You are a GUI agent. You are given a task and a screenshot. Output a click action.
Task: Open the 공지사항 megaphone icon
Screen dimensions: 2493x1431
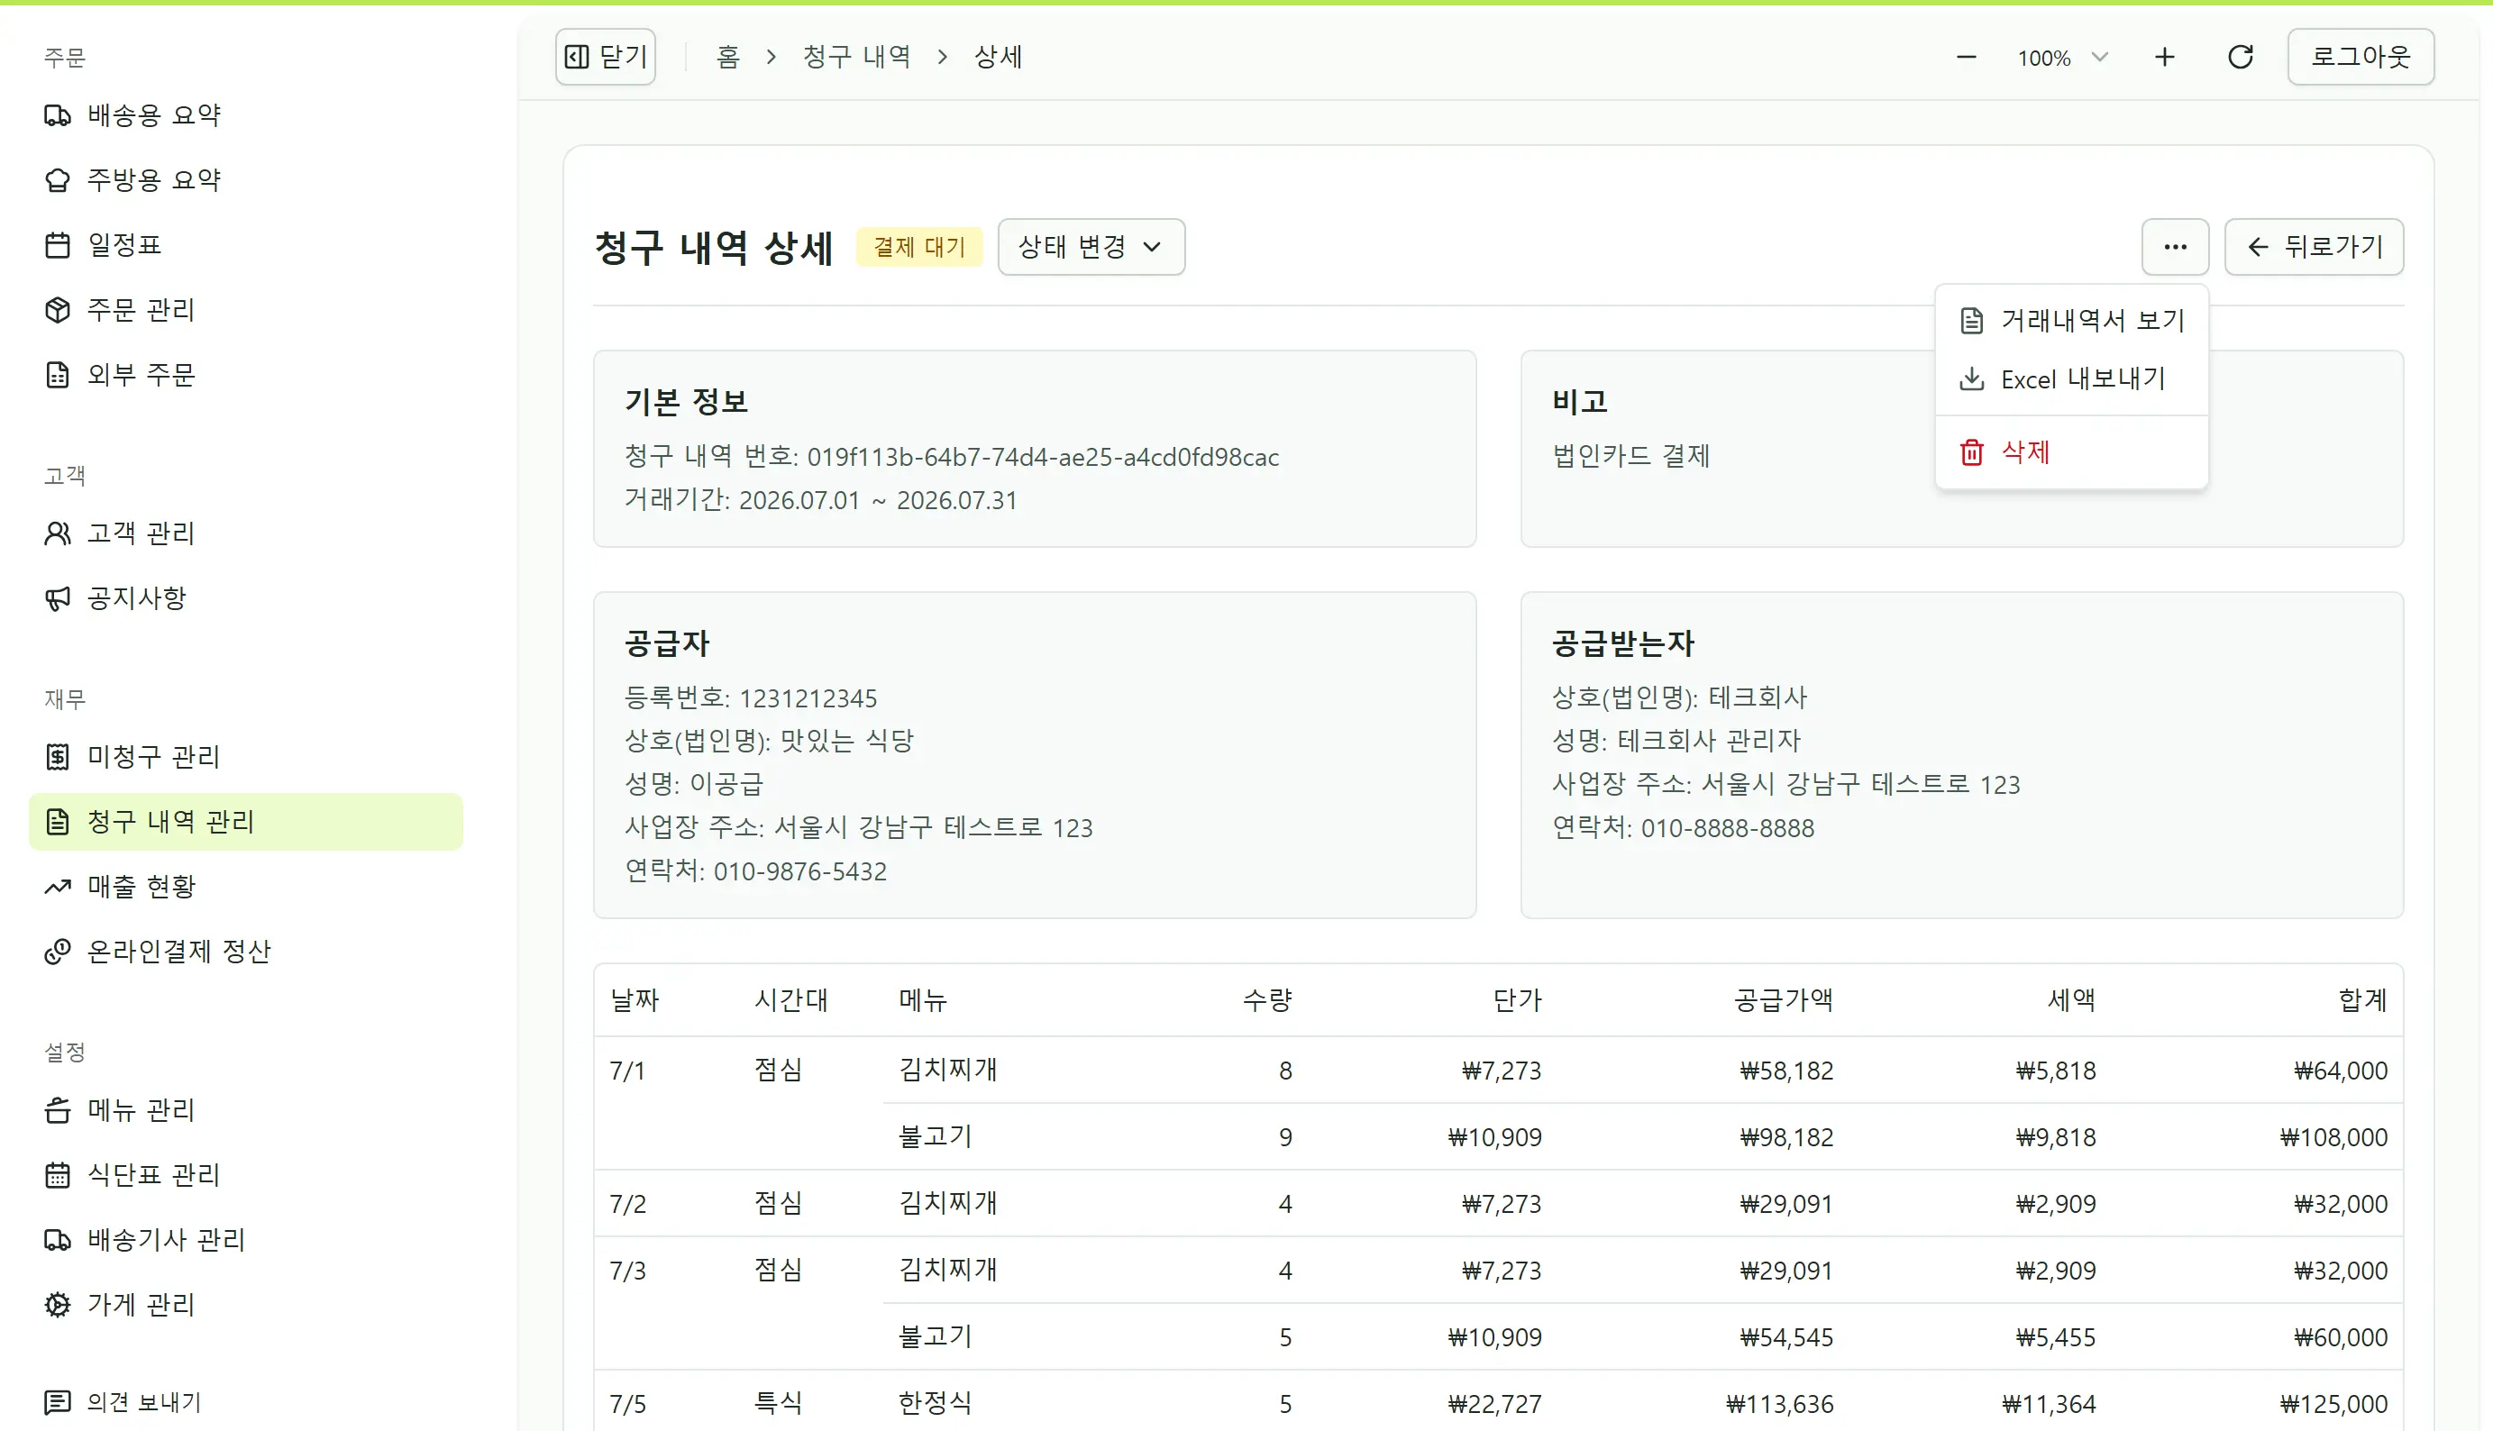click(57, 597)
